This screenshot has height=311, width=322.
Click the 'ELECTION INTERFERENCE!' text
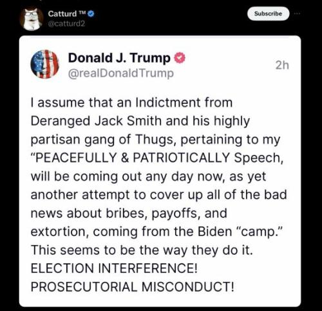[x=114, y=268]
